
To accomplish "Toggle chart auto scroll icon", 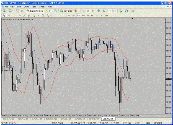I will click(x=110, y=11).
